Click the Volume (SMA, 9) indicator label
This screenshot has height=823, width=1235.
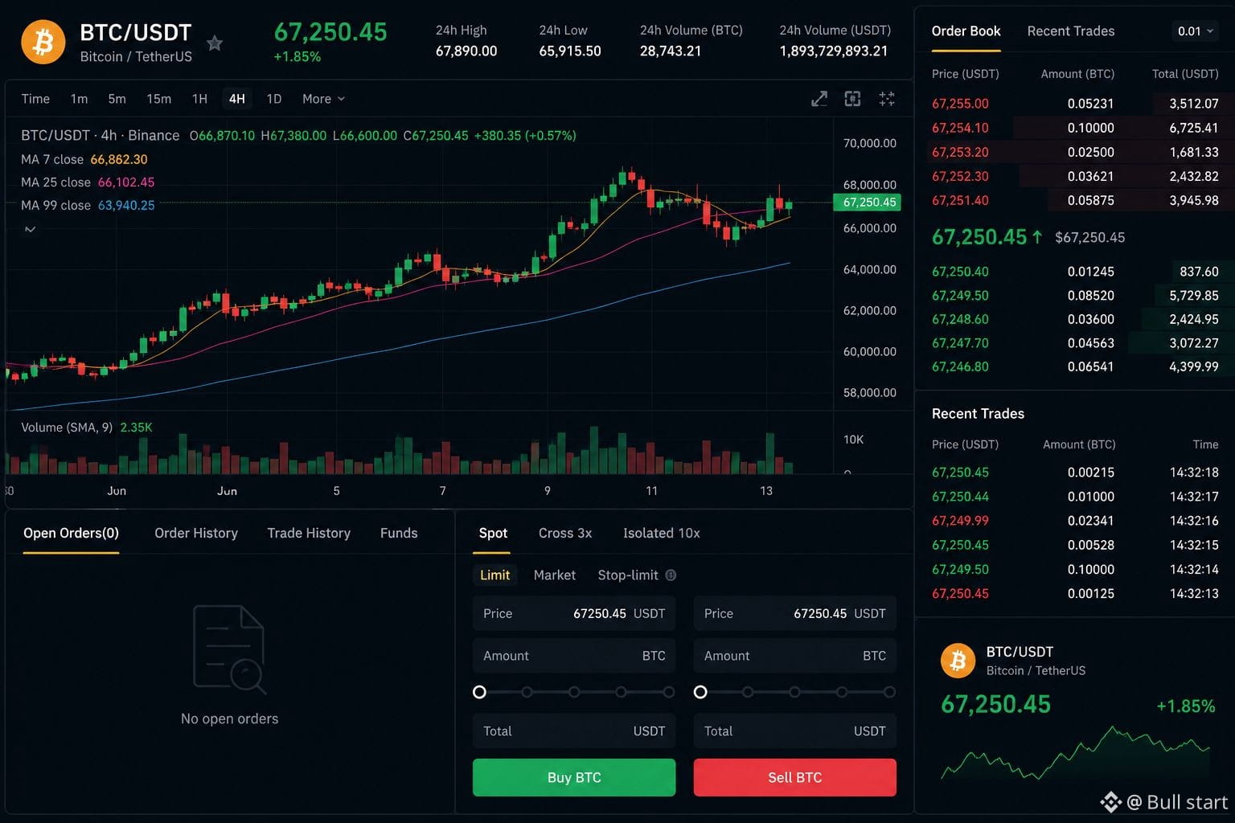click(67, 428)
